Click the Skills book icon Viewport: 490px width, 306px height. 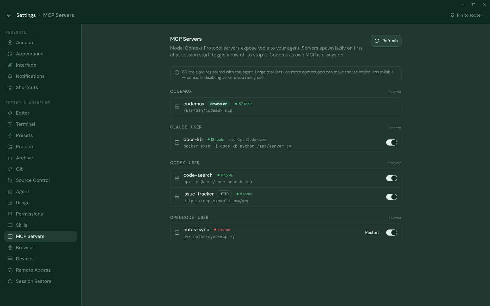pos(10,225)
